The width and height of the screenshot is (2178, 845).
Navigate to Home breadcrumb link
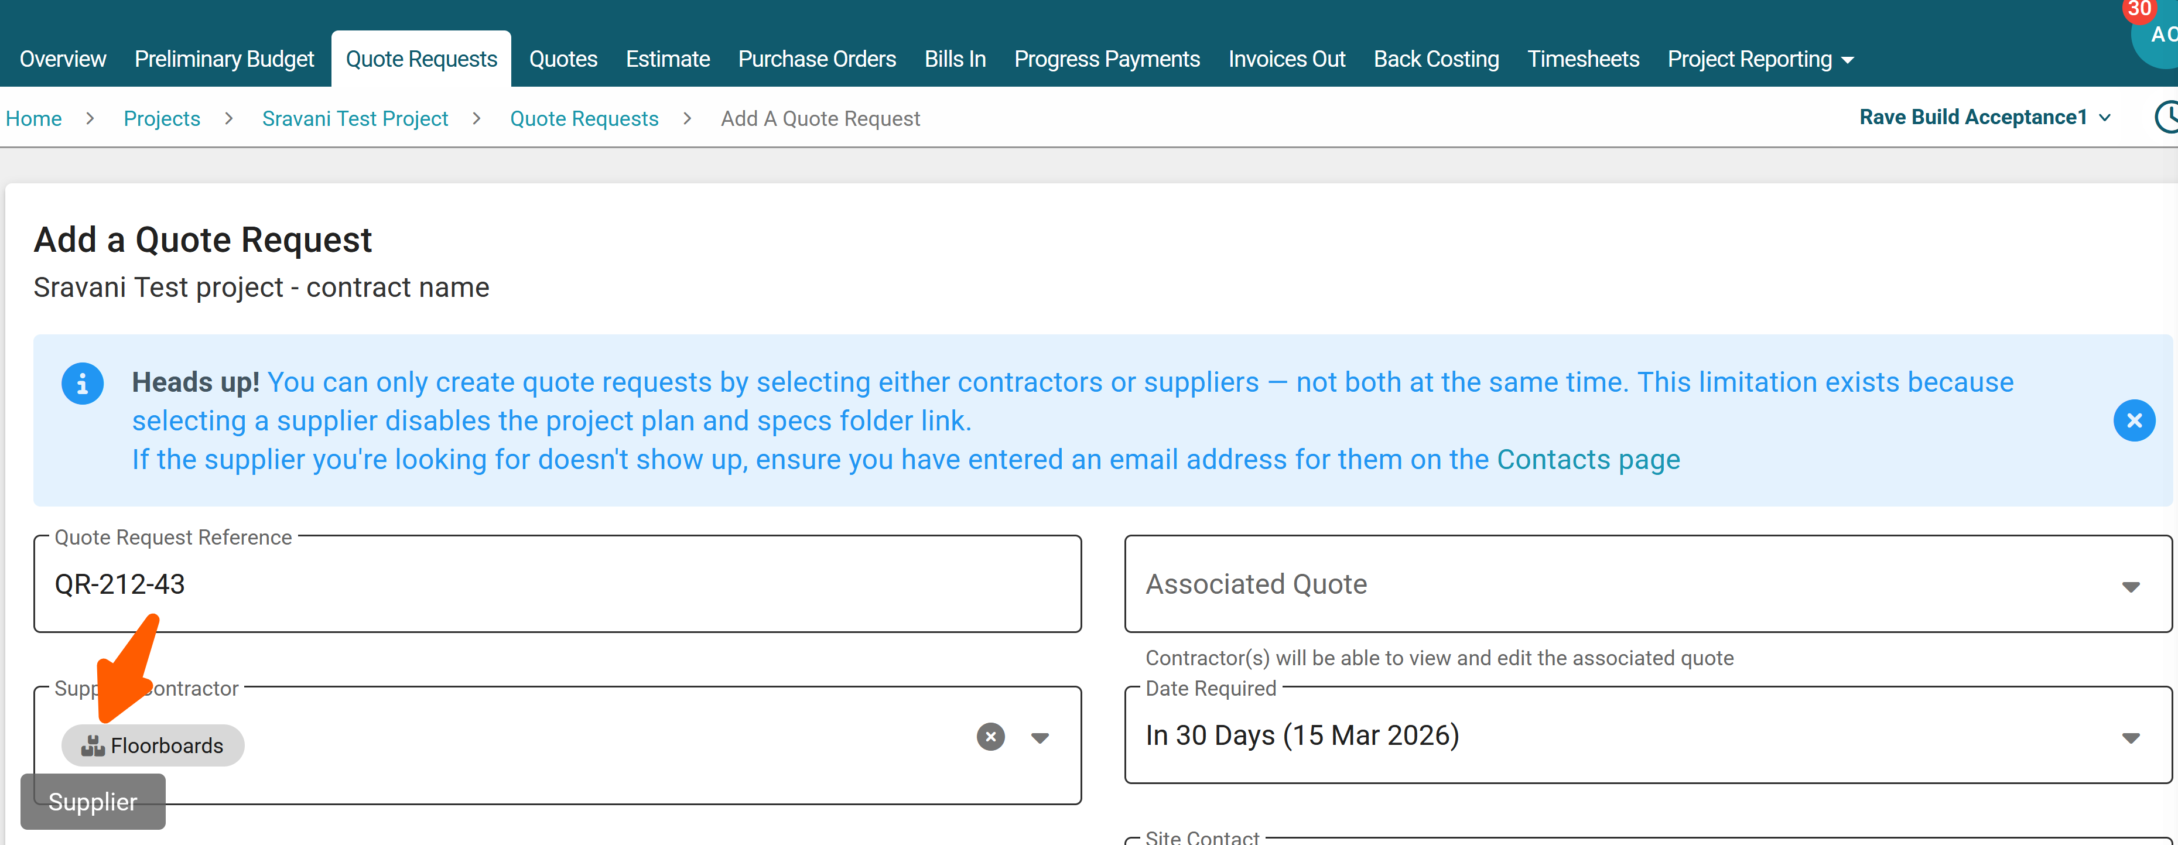34,119
